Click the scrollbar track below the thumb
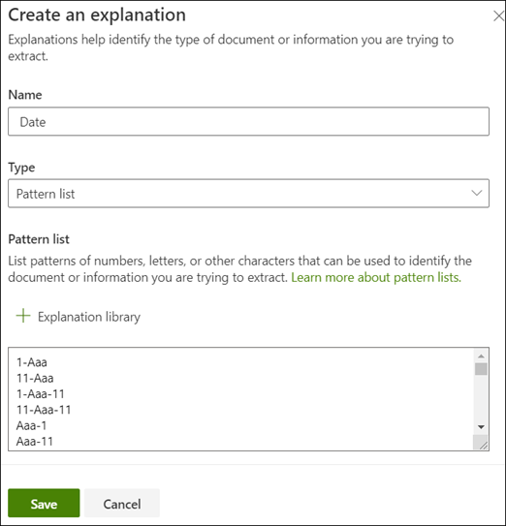The width and height of the screenshot is (506, 526). click(x=481, y=398)
